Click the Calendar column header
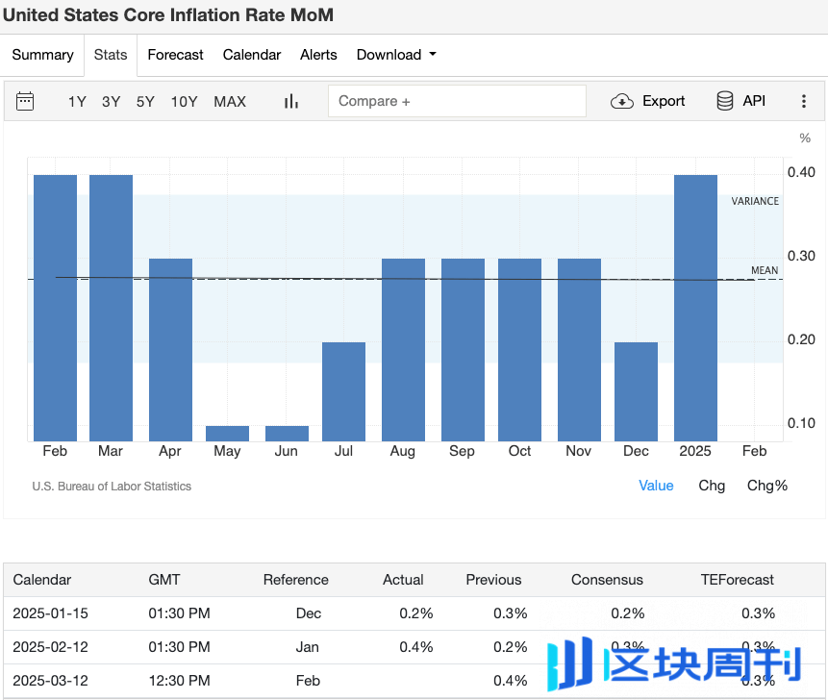This screenshot has height=700, width=828. click(41, 580)
